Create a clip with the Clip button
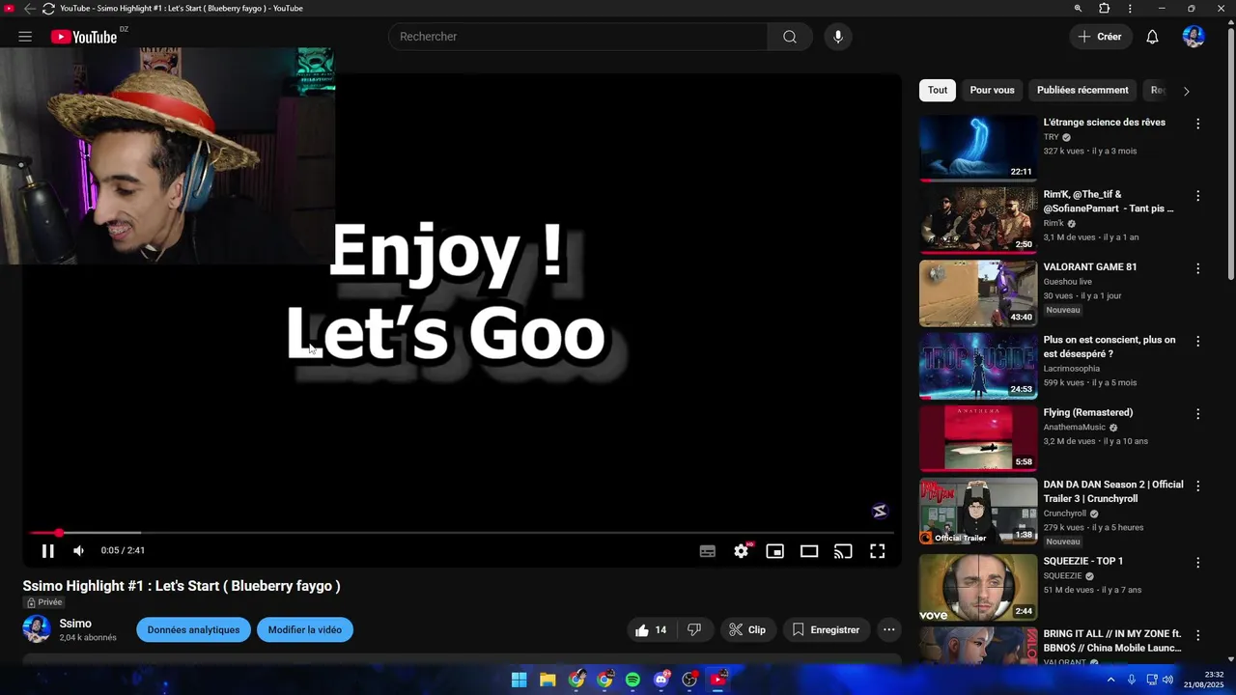Image resolution: width=1236 pixels, height=695 pixels. pyautogui.click(x=747, y=629)
